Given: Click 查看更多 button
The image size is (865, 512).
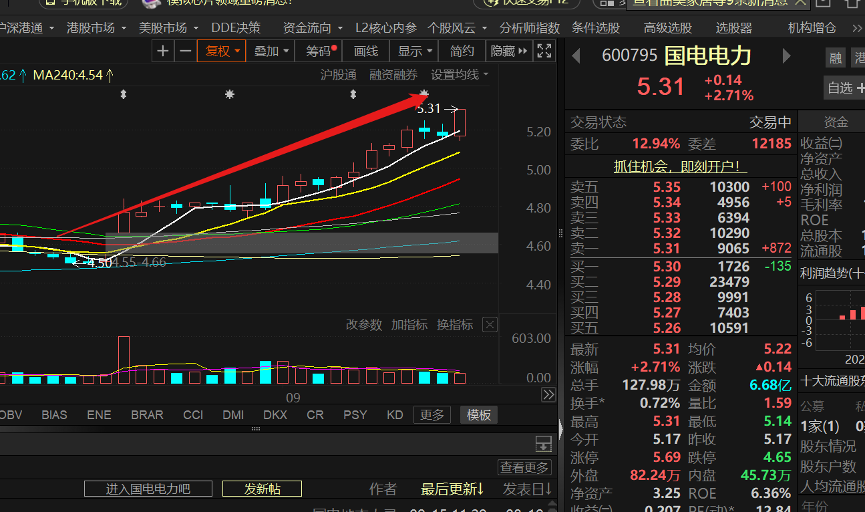Looking at the screenshot, I should click(525, 467).
